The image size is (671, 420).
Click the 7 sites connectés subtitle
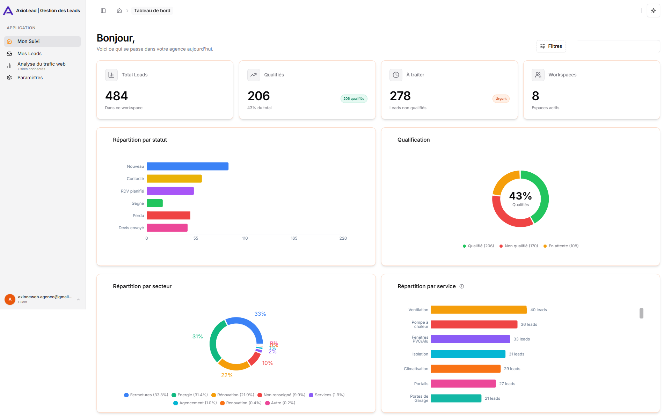point(31,69)
